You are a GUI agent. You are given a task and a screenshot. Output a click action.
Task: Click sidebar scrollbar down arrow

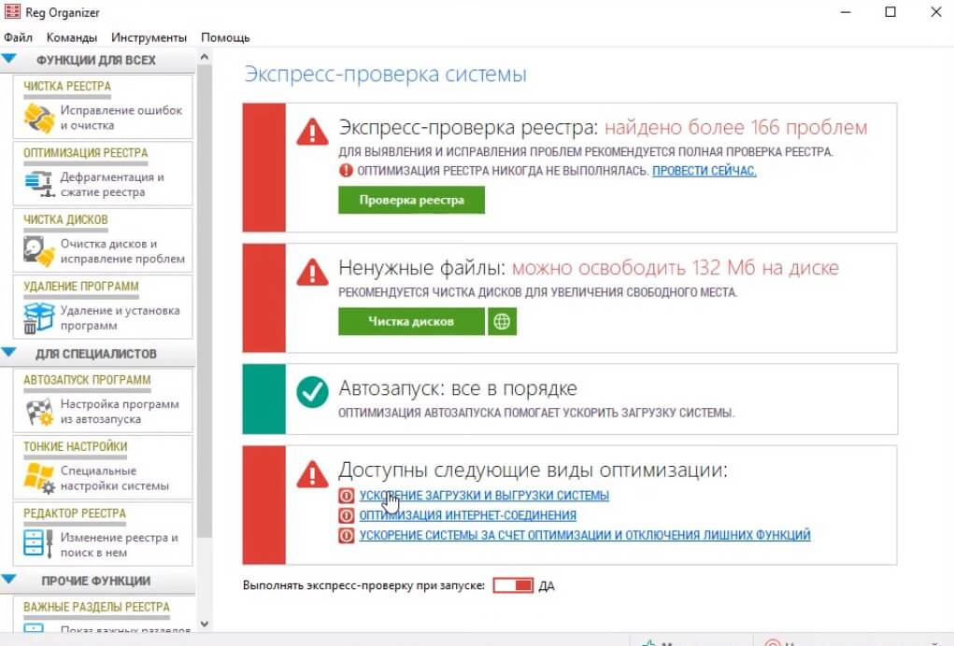coord(205,624)
